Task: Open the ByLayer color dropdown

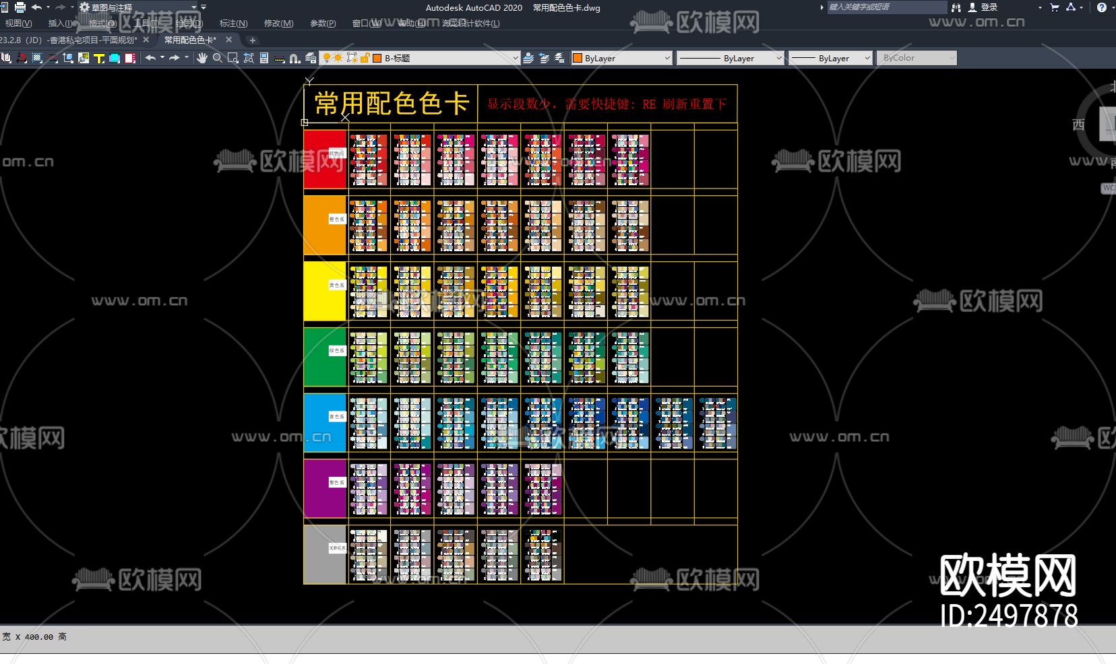Action: click(666, 58)
